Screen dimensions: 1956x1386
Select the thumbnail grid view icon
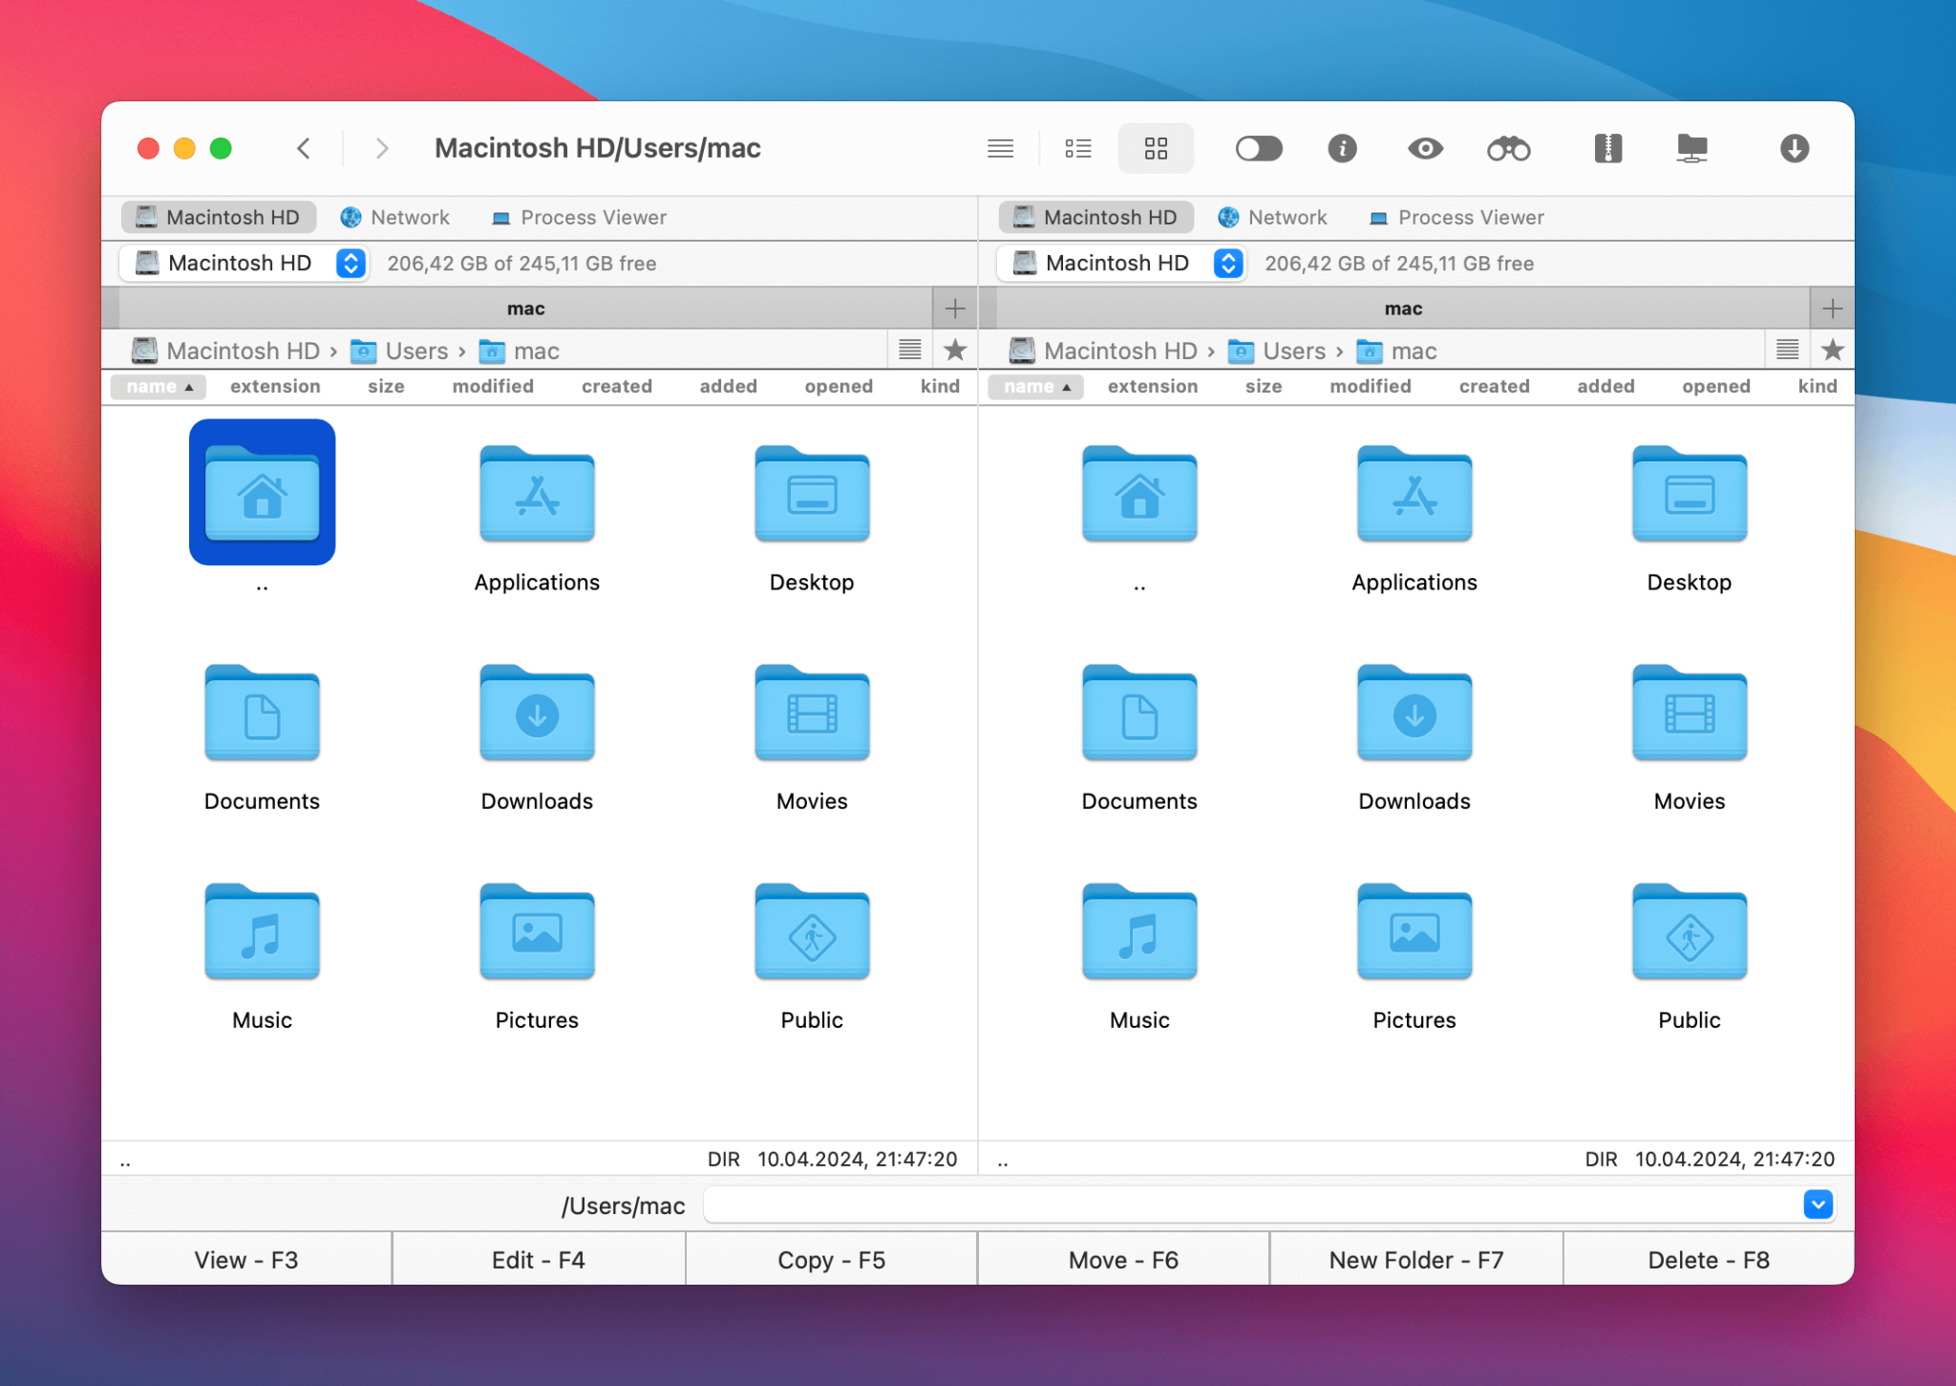(x=1156, y=148)
